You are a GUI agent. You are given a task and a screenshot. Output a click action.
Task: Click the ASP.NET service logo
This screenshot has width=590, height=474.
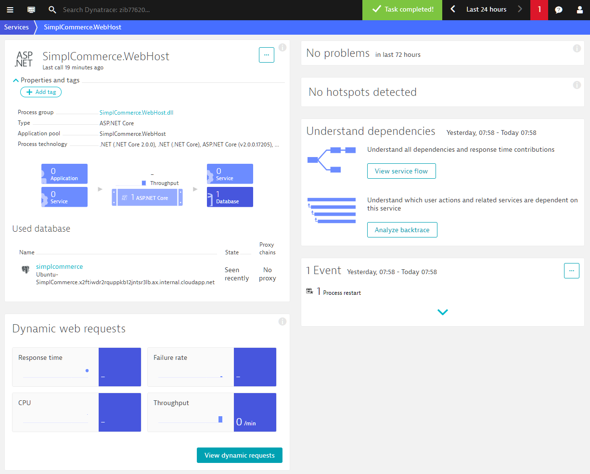pos(24,59)
